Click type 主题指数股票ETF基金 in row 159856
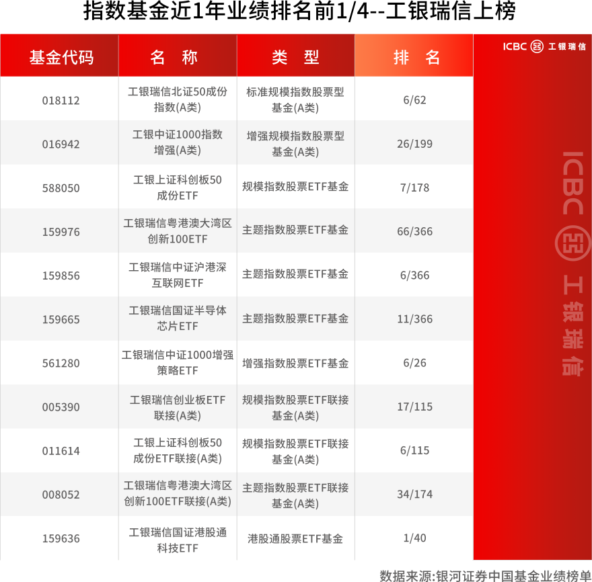The width and height of the screenshot is (592, 582). (x=295, y=274)
